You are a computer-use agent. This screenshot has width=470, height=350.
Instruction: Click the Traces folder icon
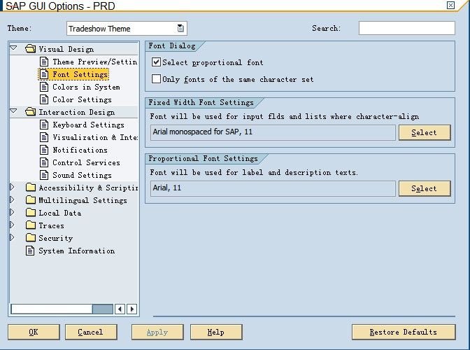click(x=31, y=225)
